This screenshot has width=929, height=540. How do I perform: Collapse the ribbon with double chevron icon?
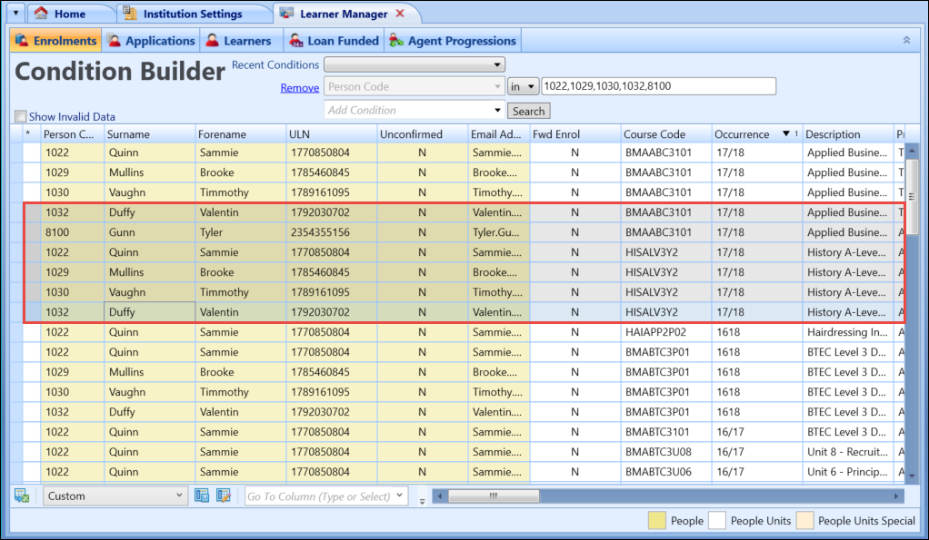(x=905, y=41)
